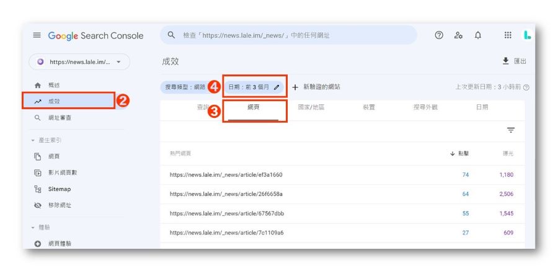Select row article/67567dbb
The image size is (558, 268).
(x=342, y=213)
